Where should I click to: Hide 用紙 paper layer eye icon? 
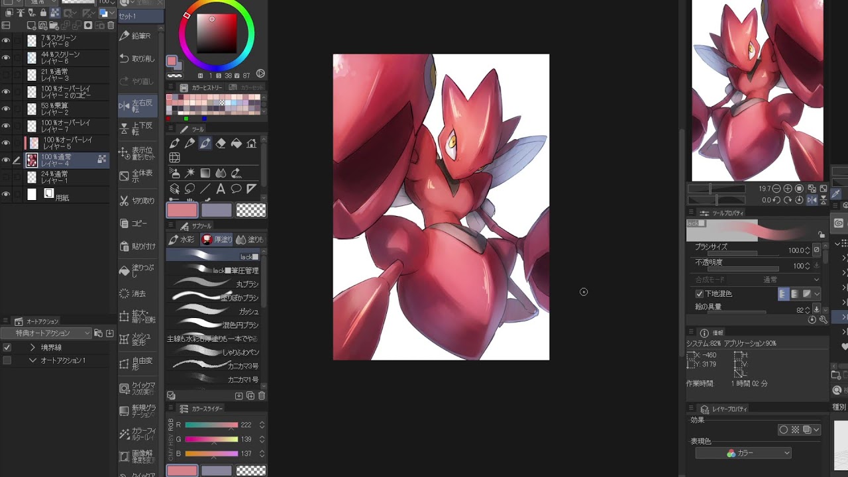pyautogui.click(x=6, y=194)
